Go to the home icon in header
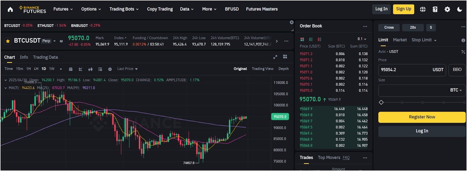 point(10,9)
